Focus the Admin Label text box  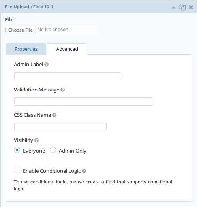pos(67,76)
